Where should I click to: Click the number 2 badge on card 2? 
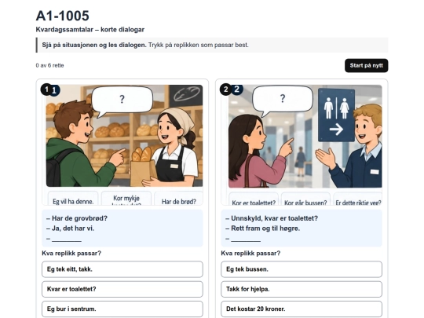pos(226,90)
